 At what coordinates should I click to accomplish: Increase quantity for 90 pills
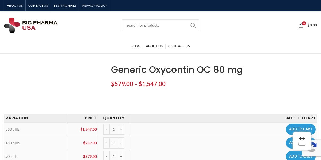click(121, 156)
